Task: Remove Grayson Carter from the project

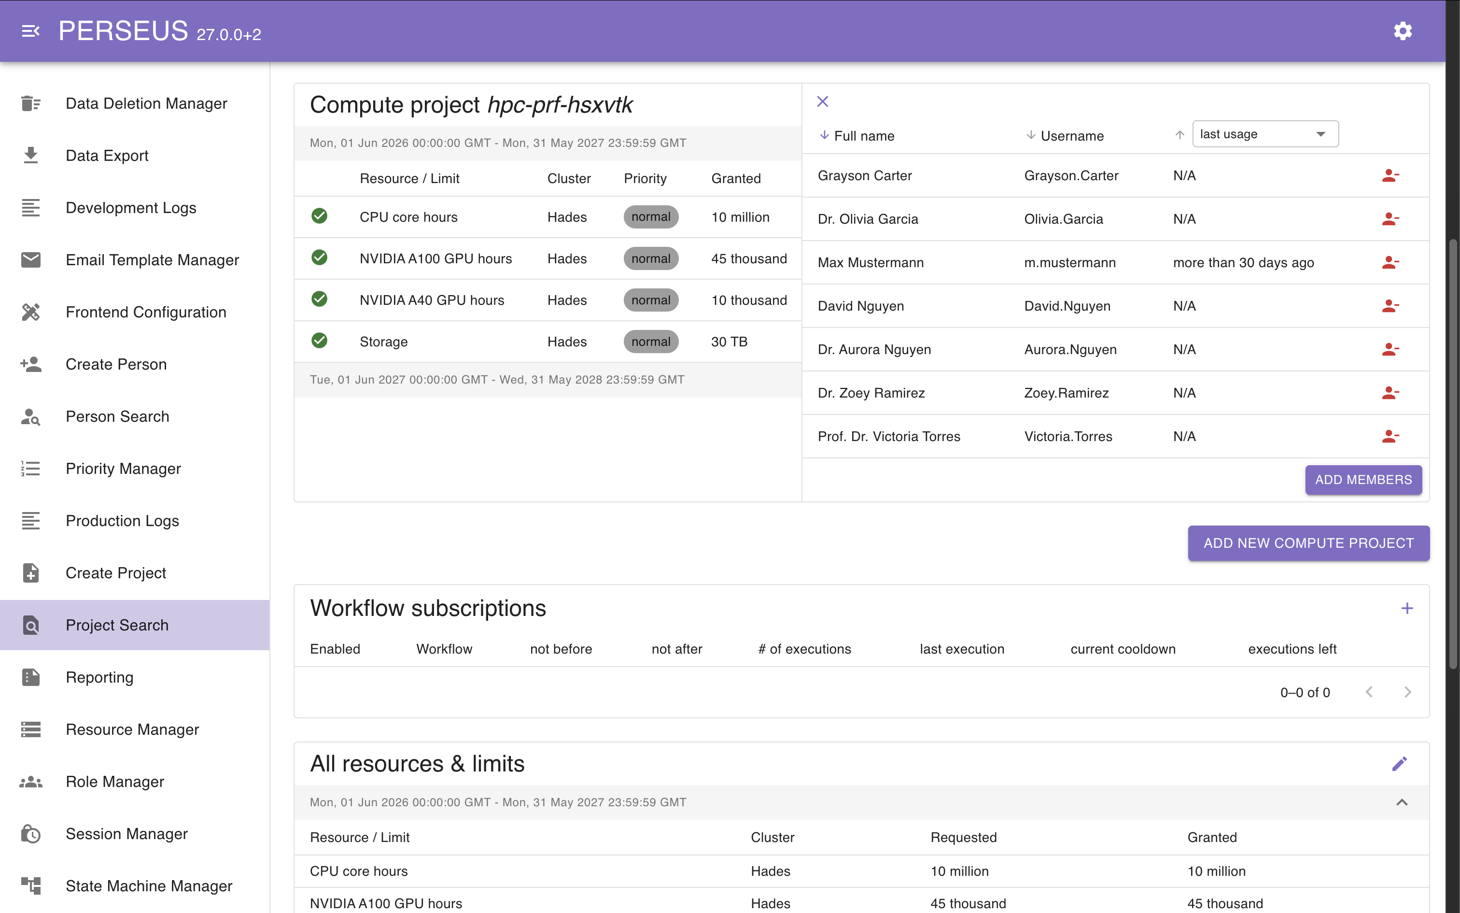Action: pos(1390,176)
